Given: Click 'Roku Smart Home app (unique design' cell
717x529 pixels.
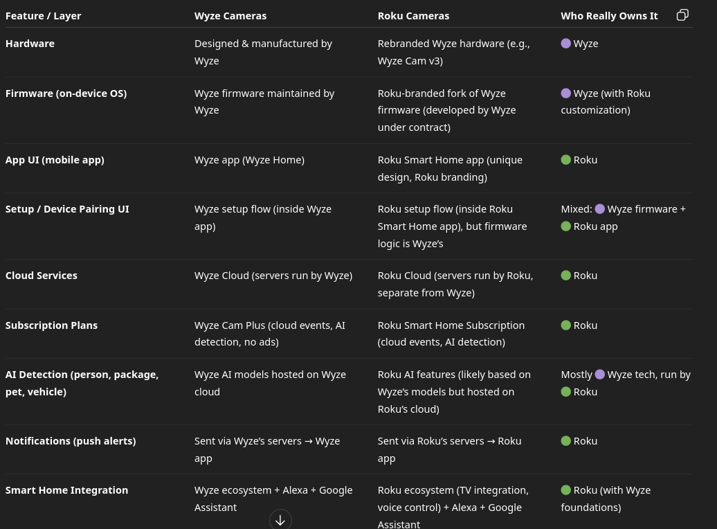Looking at the screenshot, I should (450, 168).
